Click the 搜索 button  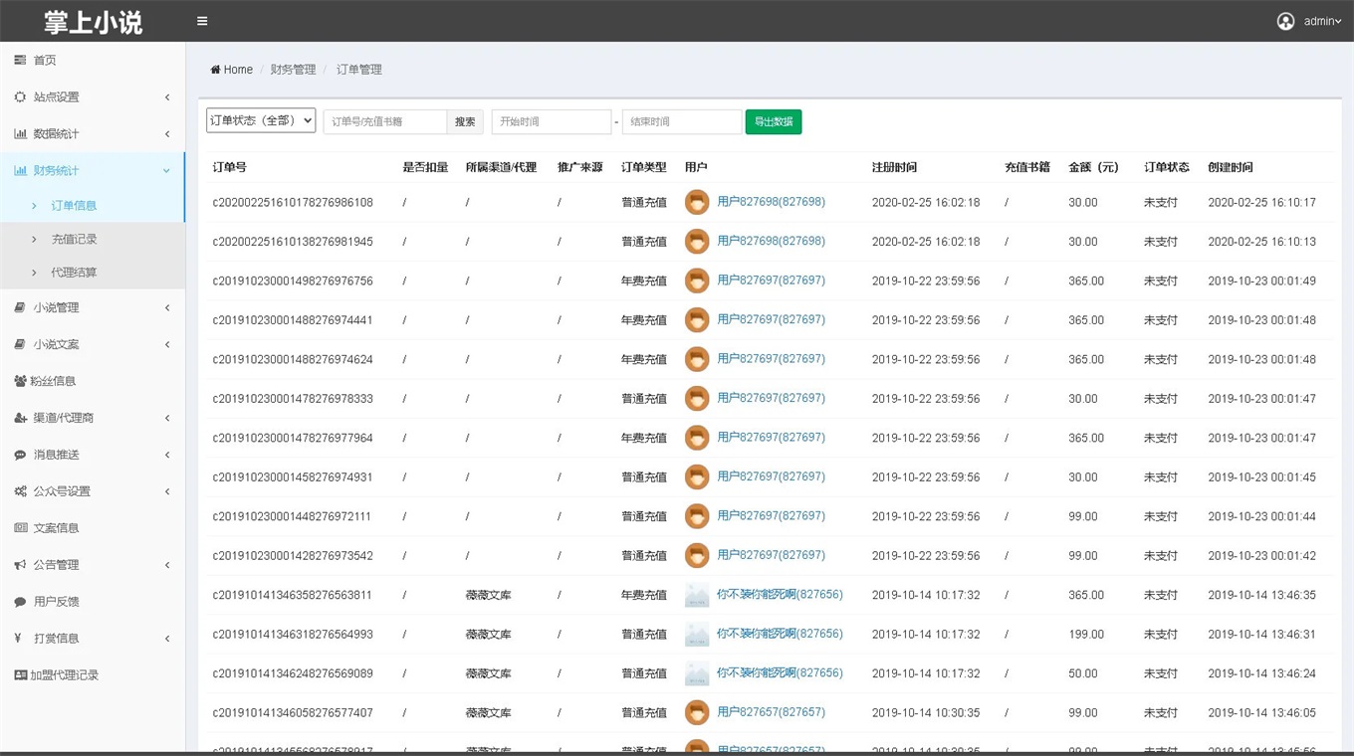point(465,121)
